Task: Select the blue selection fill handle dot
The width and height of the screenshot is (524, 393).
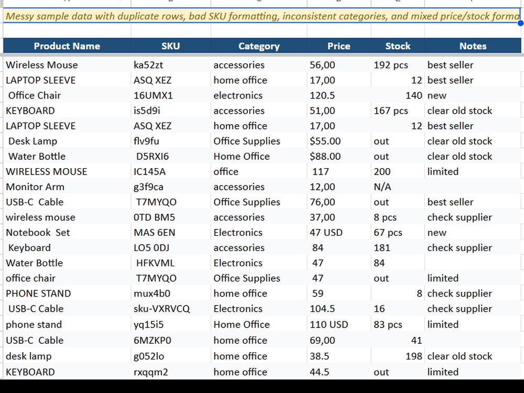Action: point(521,23)
